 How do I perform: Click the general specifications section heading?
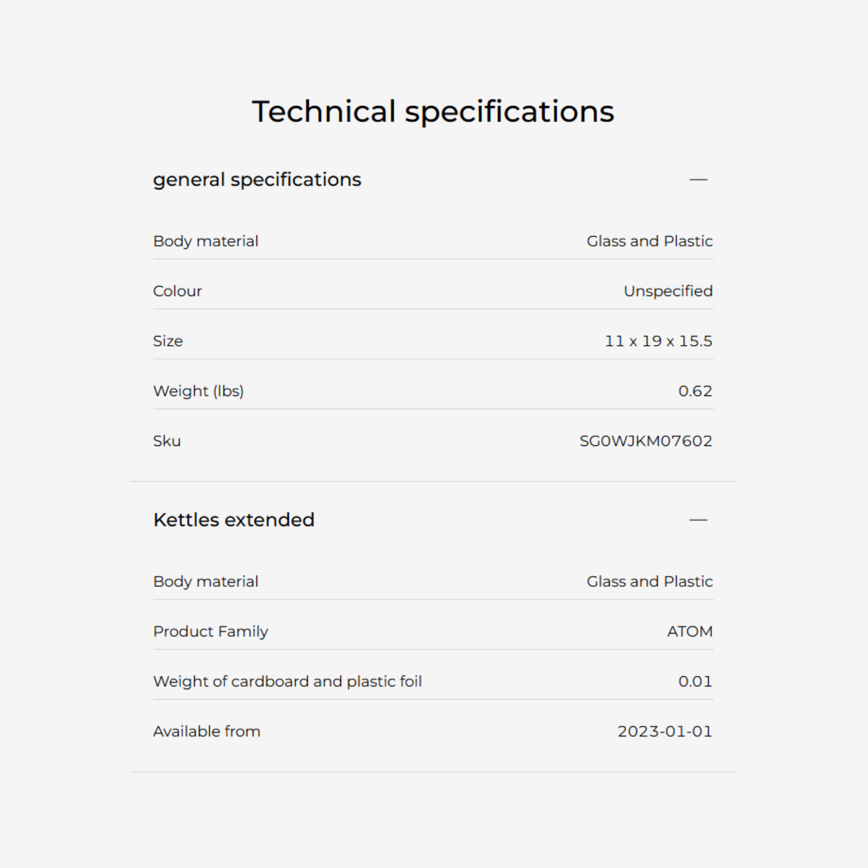pos(257,180)
